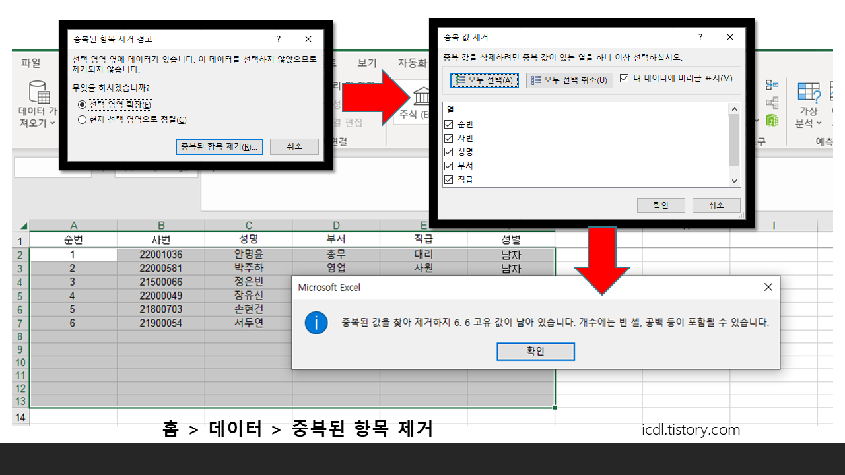Screen dimensions: 845x475
Task: Click the 중복된 항목 제거(R) button
Action: 219,146
